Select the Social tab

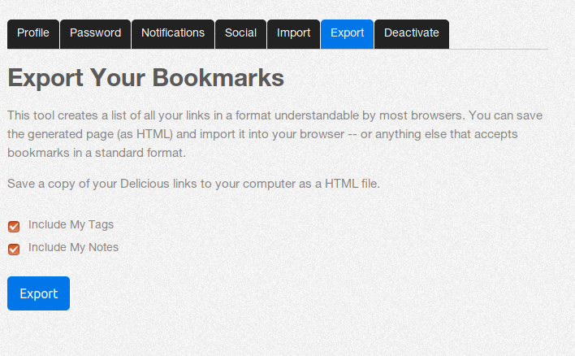pos(240,33)
